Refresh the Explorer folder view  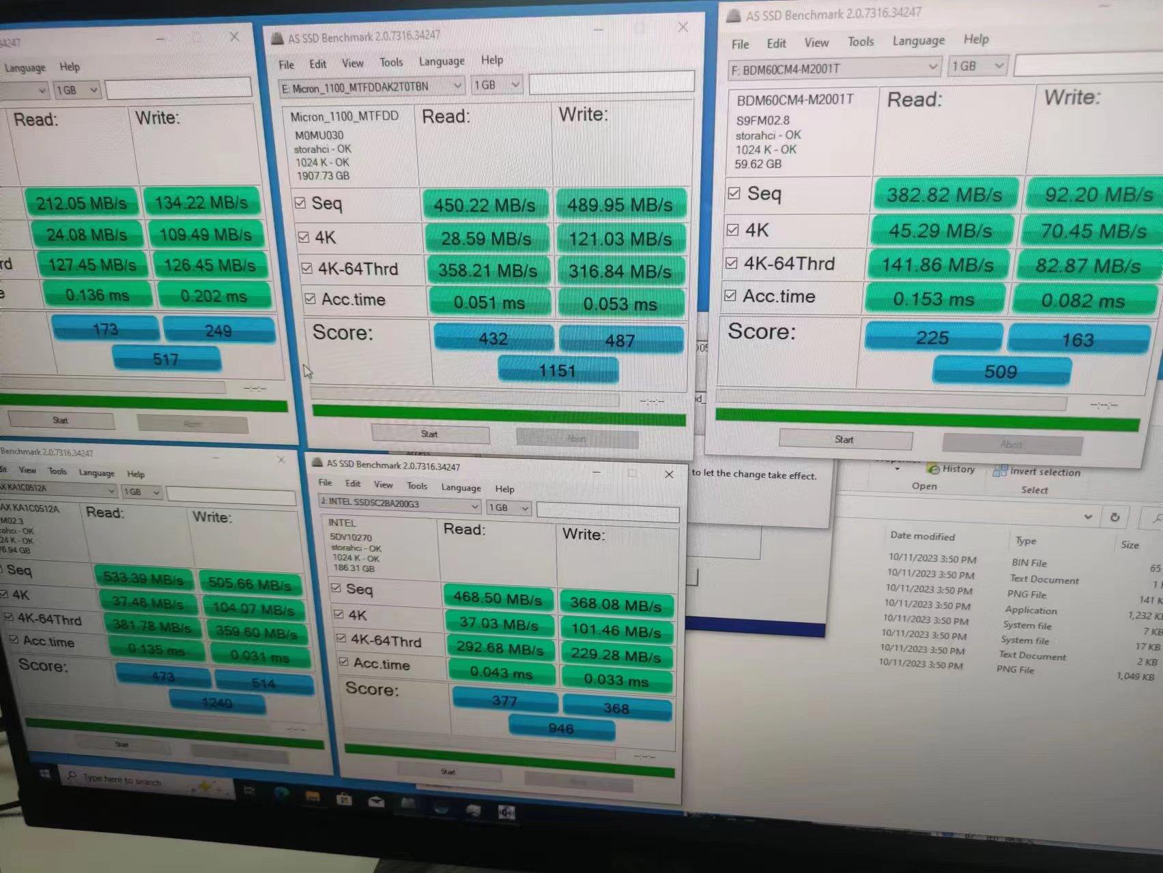tap(1115, 517)
